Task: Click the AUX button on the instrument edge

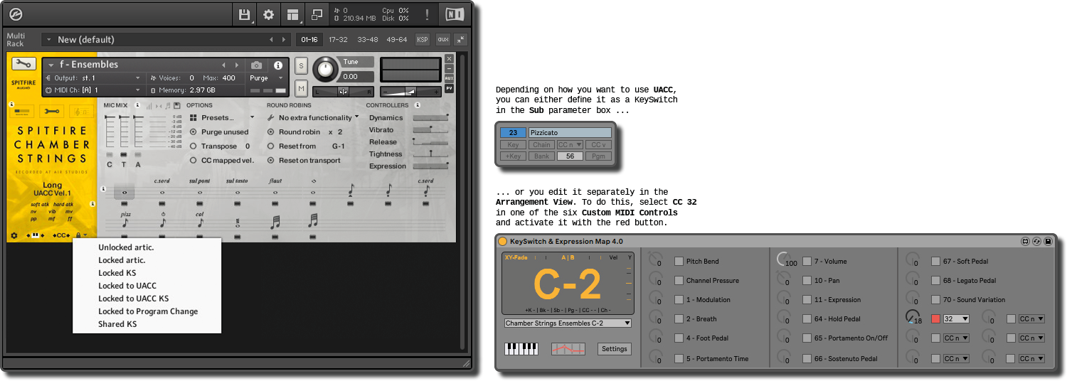Action: [449, 78]
